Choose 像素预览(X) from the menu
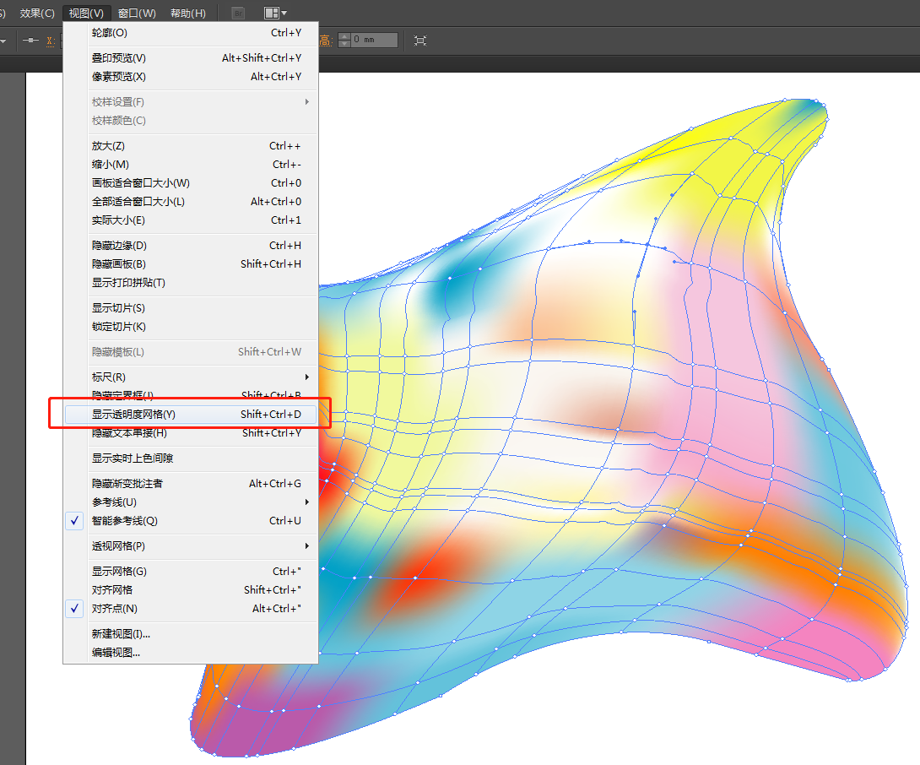 (x=191, y=77)
